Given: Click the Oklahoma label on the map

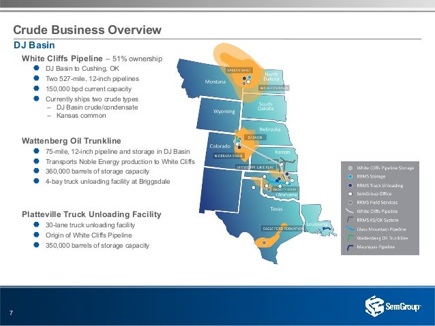Looking at the screenshot, I should click(286, 195).
